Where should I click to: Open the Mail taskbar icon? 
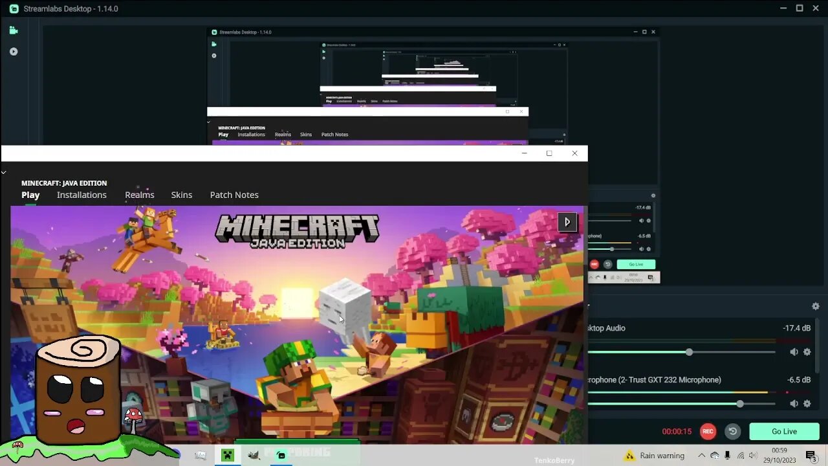click(x=201, y=455)
